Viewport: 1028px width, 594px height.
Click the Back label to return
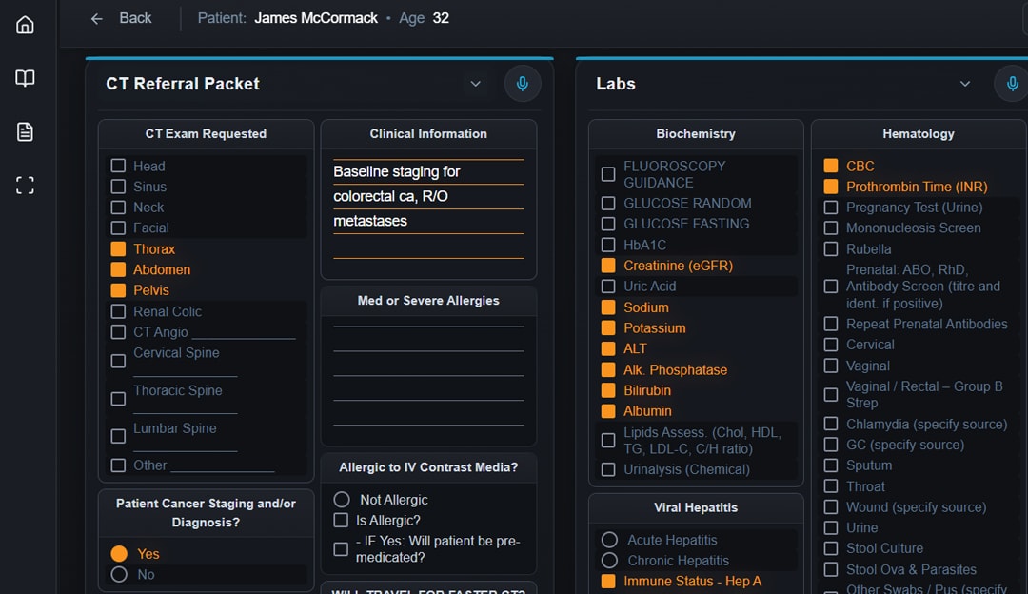point(135,17)
